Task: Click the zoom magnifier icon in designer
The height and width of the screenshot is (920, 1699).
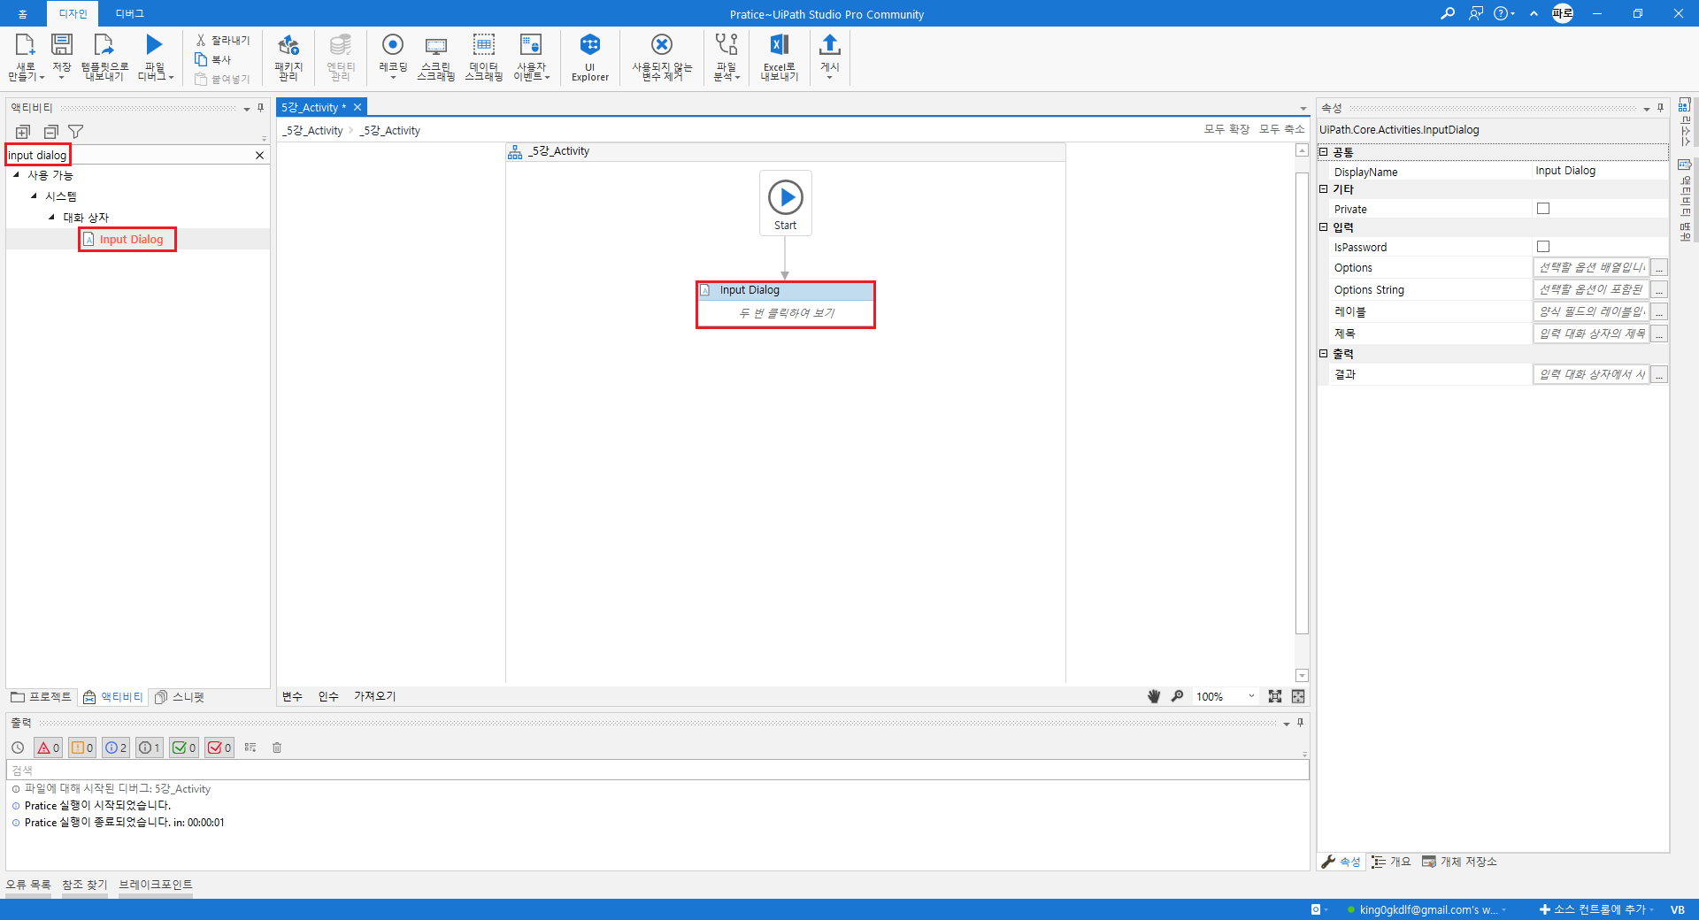Action: (x=1177, y=696)
